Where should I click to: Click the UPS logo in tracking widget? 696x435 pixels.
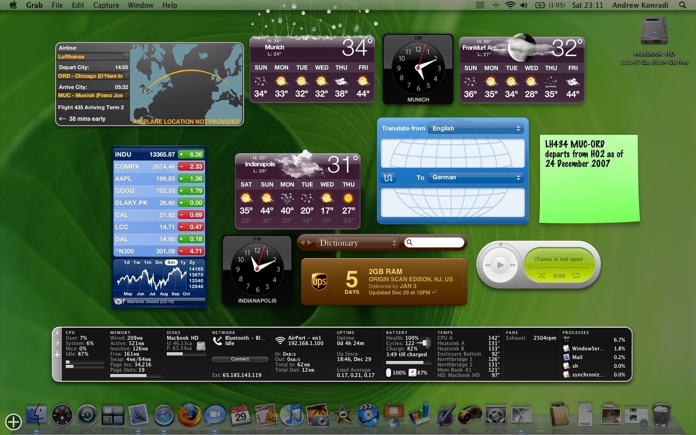319,282
